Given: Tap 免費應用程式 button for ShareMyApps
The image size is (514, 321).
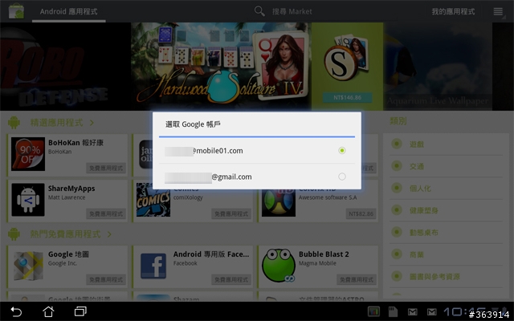Looking at the screenshot, I should tap(106, 214).
